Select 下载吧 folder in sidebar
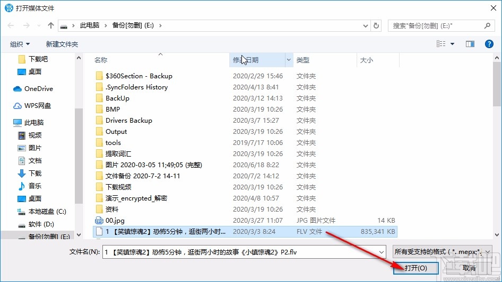Screen dimensions: 502x282 pos(33,59)
